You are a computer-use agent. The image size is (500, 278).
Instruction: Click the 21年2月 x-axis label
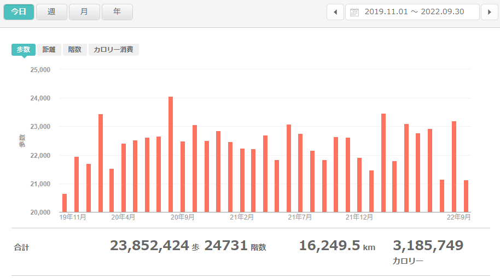click(x=242, y=217)
